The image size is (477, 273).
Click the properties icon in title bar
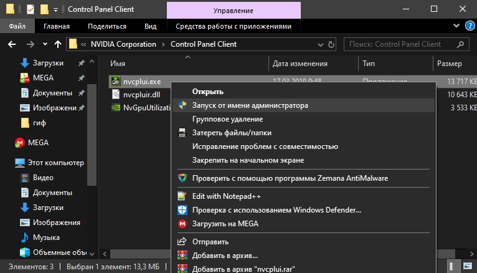[31, 9]
